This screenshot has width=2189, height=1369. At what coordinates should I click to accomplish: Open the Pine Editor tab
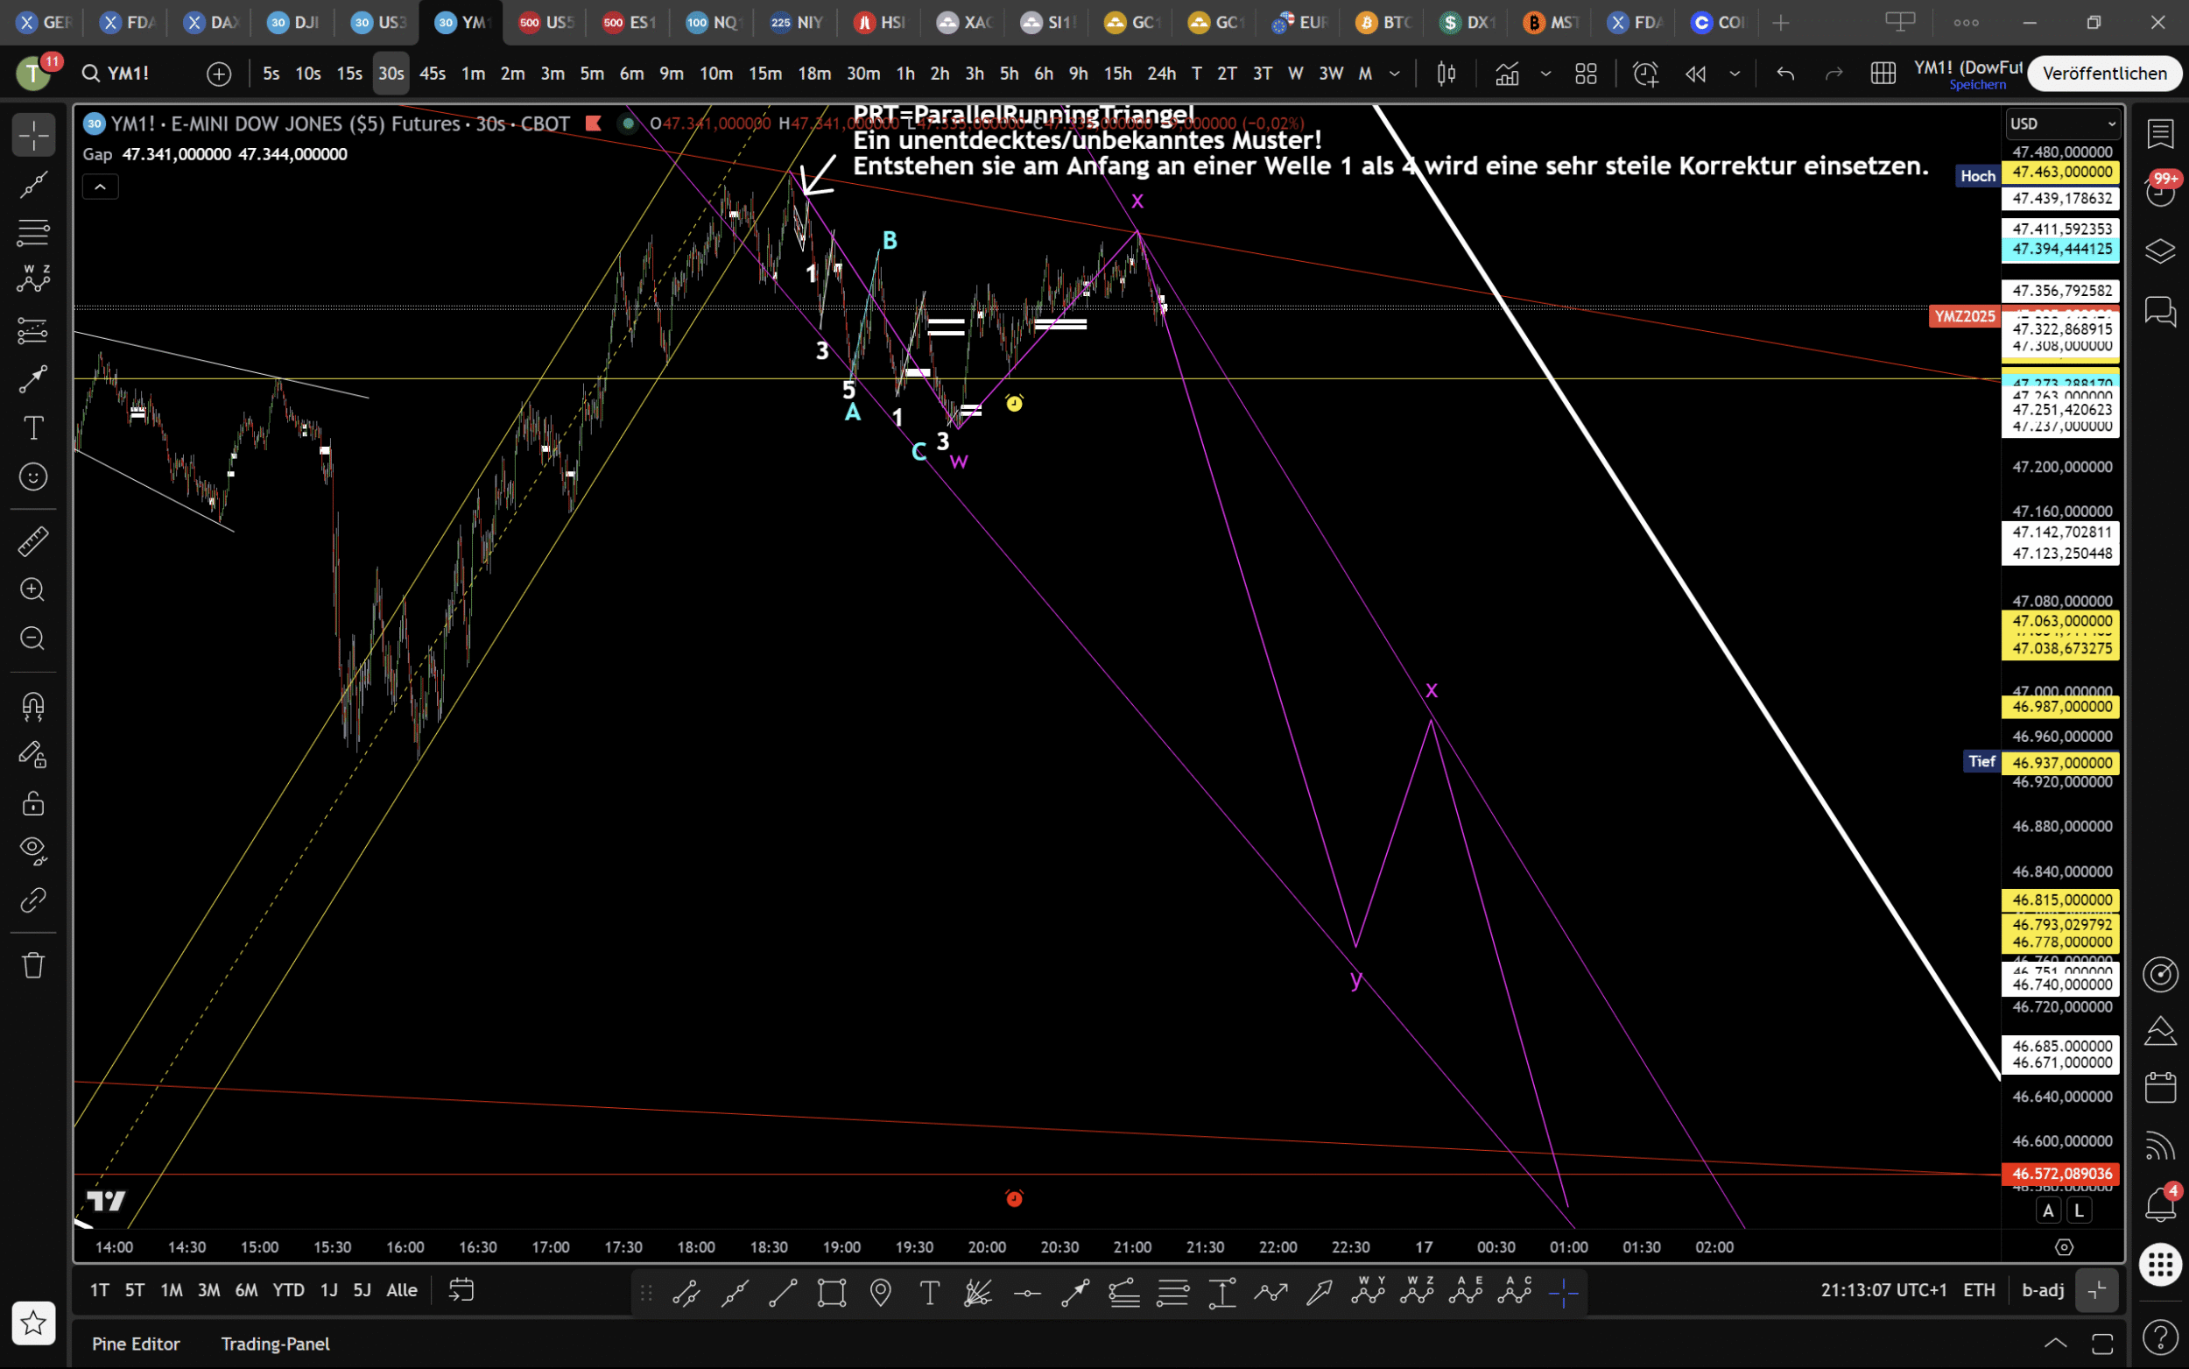click(x=136, y=1344)
